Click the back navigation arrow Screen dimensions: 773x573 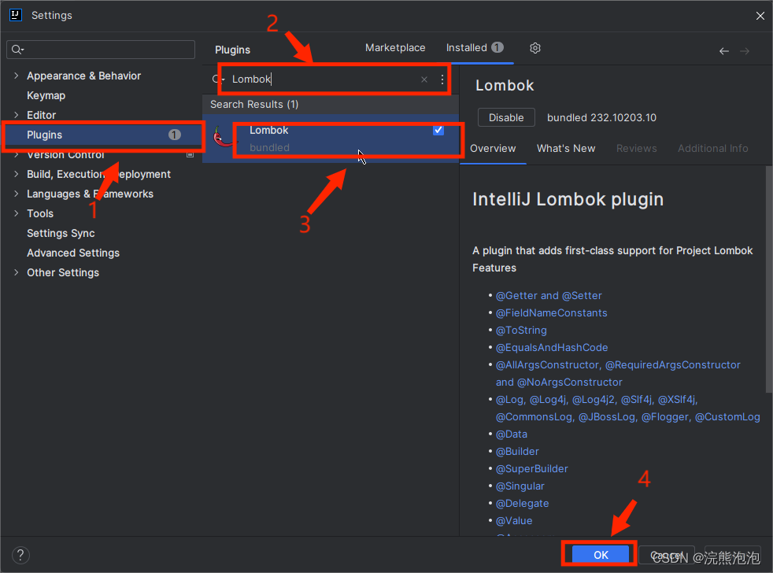[723, 51]
